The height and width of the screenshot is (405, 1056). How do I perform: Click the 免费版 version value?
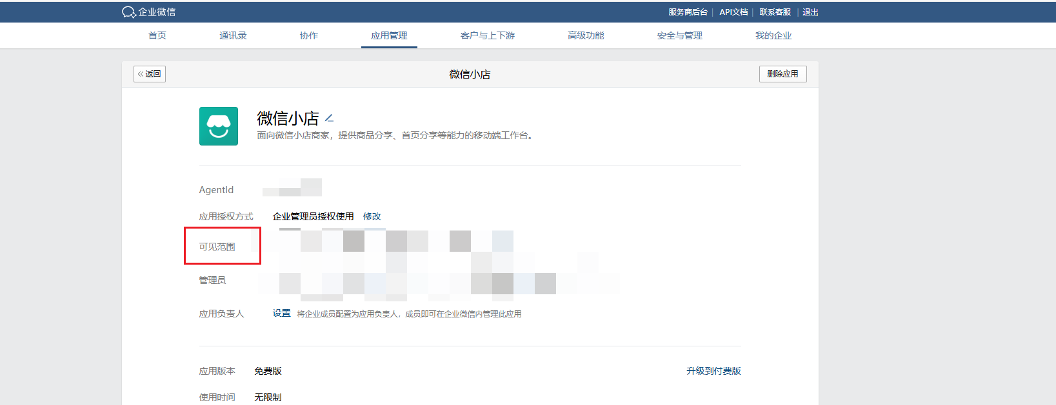(268, 371)
